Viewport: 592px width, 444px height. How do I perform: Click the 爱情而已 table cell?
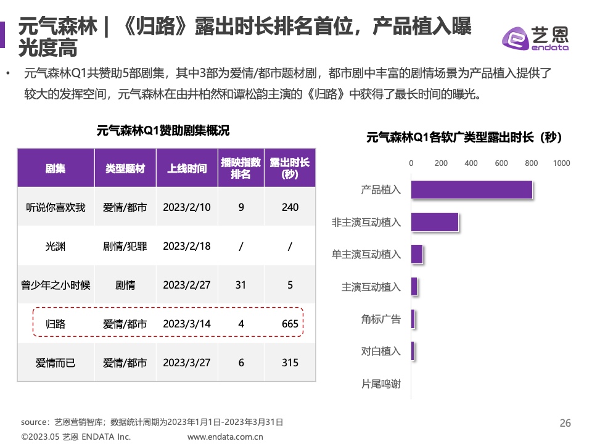coord(55,363)
